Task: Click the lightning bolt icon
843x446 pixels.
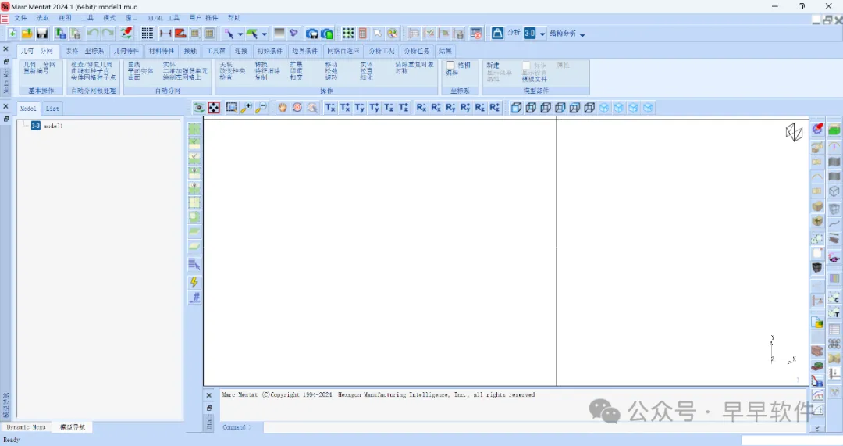Action: tap(194, 282)
